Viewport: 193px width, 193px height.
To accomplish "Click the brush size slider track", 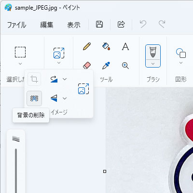I will point(16,170).
